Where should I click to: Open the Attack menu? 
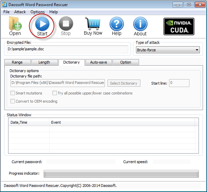(x=20, y=12)
